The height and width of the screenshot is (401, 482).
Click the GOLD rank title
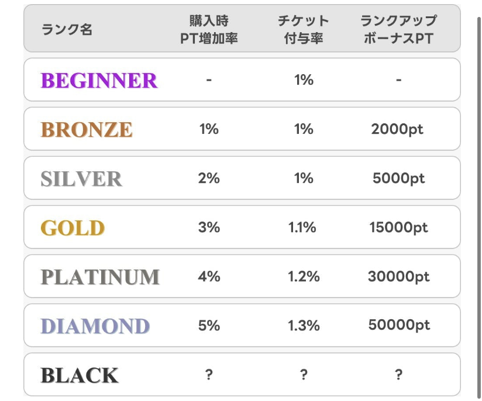coord(73,228)
